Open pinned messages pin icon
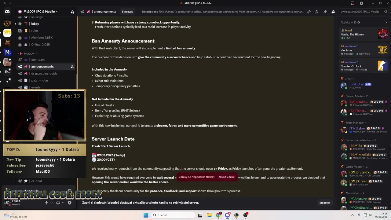 tap(325, 12)
